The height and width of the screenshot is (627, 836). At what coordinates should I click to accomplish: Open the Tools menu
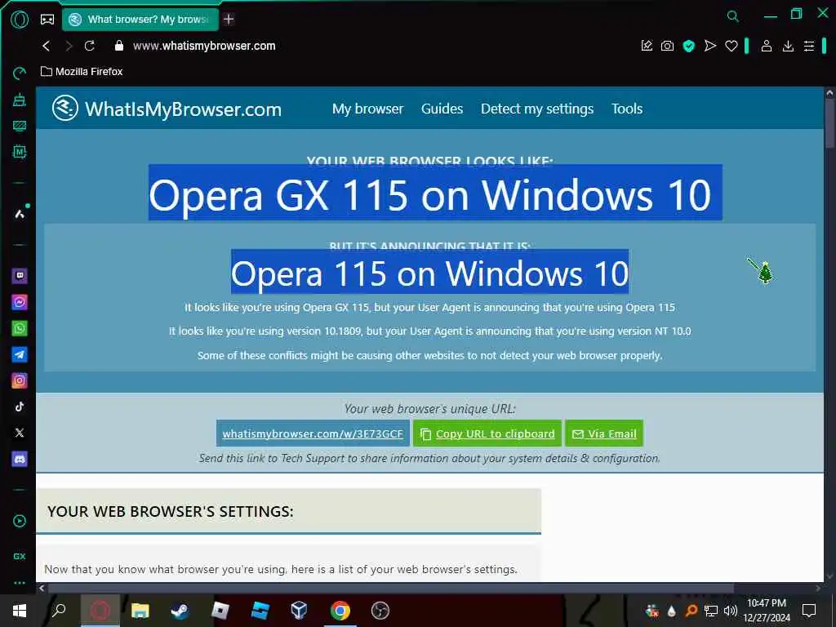627,109
